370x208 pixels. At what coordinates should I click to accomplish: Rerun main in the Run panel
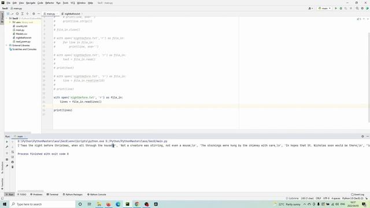pos(7,142)
